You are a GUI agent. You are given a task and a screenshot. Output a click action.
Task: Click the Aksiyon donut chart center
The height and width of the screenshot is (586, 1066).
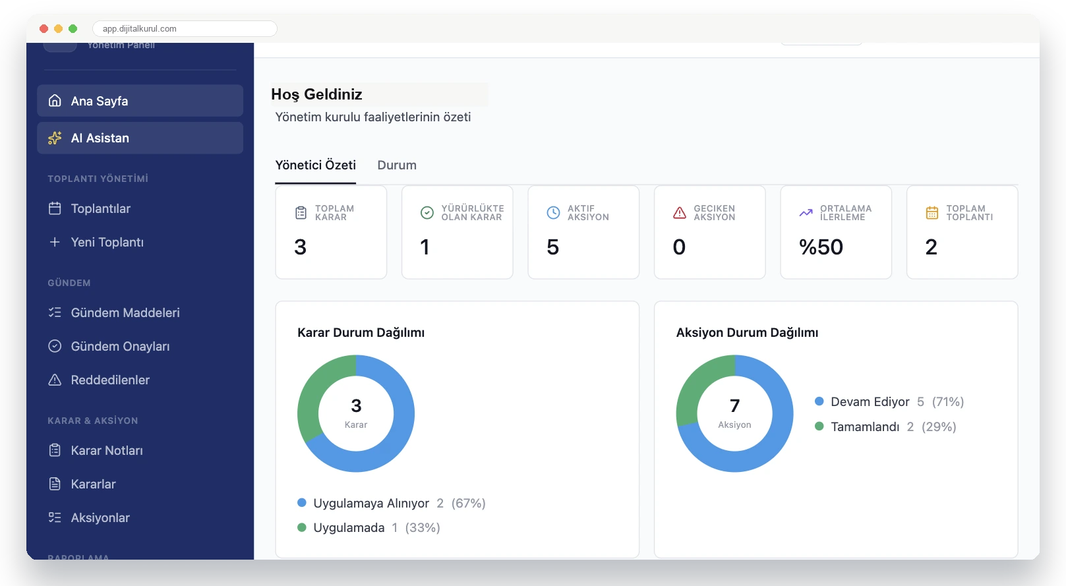click(735, 413)
